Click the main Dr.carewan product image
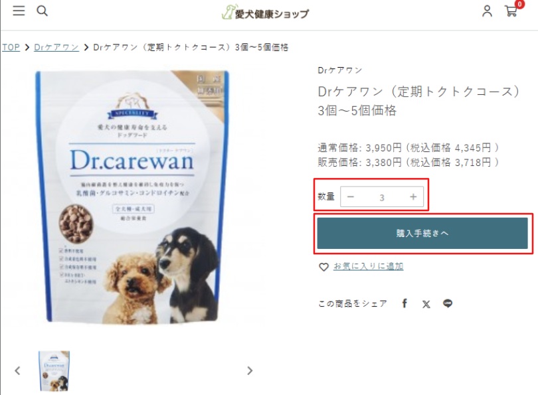The height and width of the screenshot is (395, 538). (132, 197)
